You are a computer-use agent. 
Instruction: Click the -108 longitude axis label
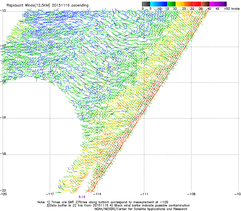(x=191, y=194)
